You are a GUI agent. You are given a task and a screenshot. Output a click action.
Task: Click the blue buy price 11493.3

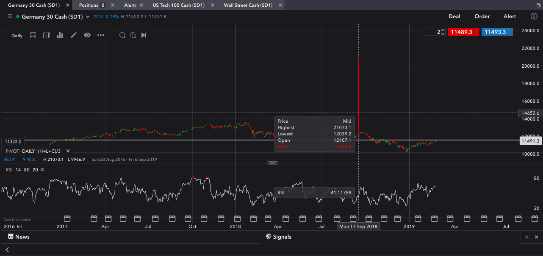497,32
